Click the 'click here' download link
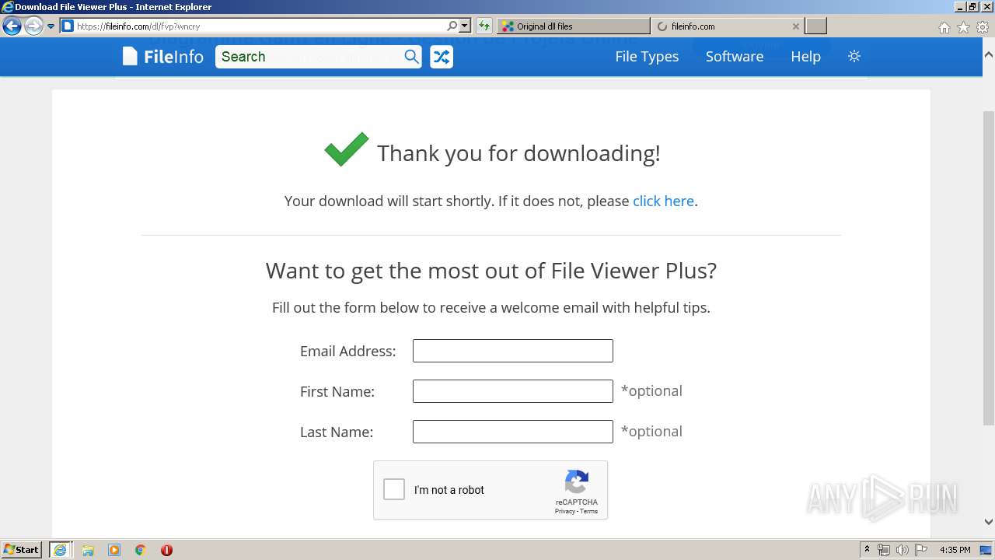 click(x=663, y=201)
